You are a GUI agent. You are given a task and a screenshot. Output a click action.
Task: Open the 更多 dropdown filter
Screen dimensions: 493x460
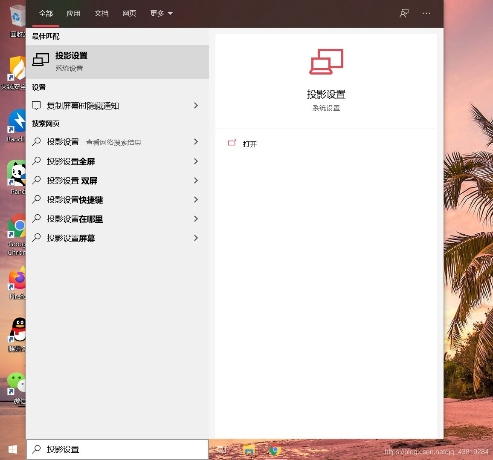pos(161,14)
